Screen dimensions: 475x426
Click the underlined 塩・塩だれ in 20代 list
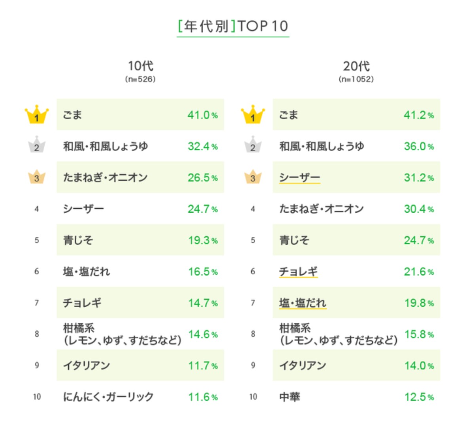pos(303,303)
